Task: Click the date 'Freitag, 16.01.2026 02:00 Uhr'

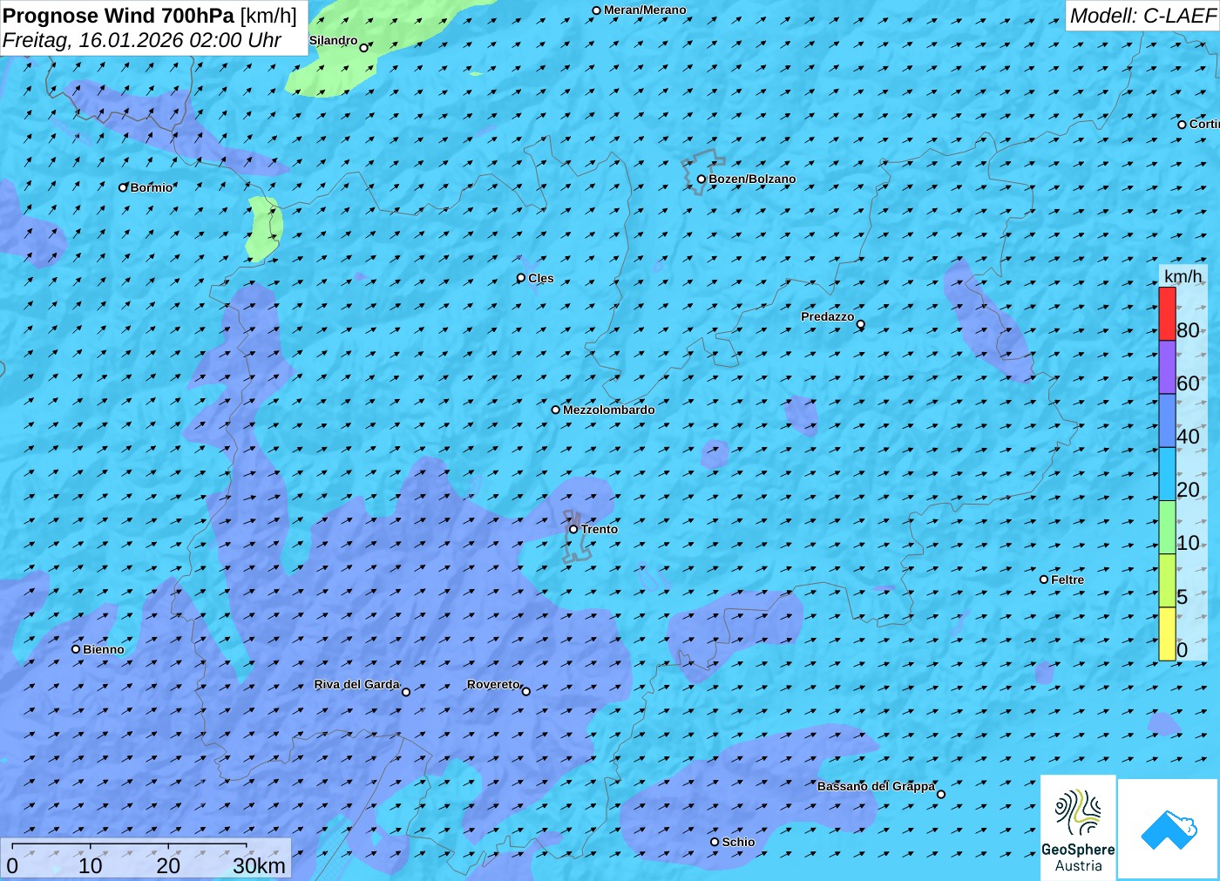Action: 141,40
